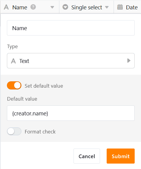Focus the column name input field
This screenshot has width=141, height=169.
[x=71, y=28]
